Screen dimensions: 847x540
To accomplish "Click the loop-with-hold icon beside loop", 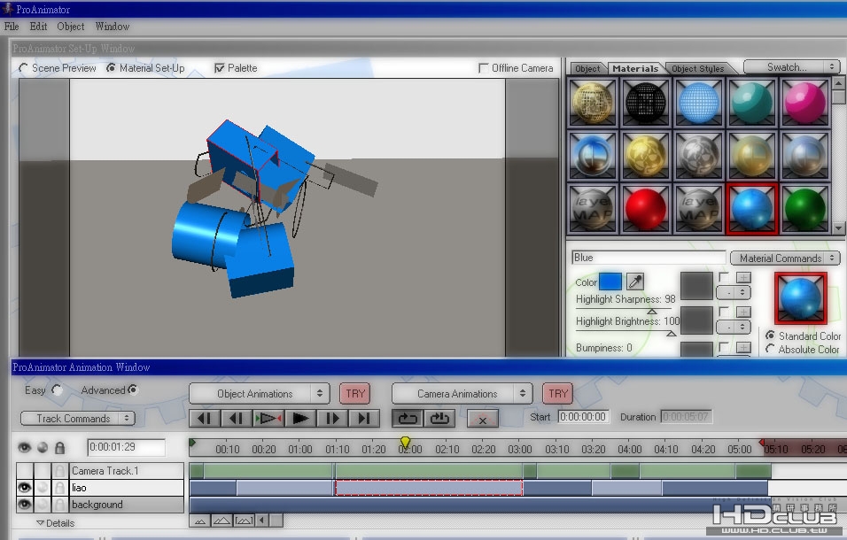I will [439, 419].
